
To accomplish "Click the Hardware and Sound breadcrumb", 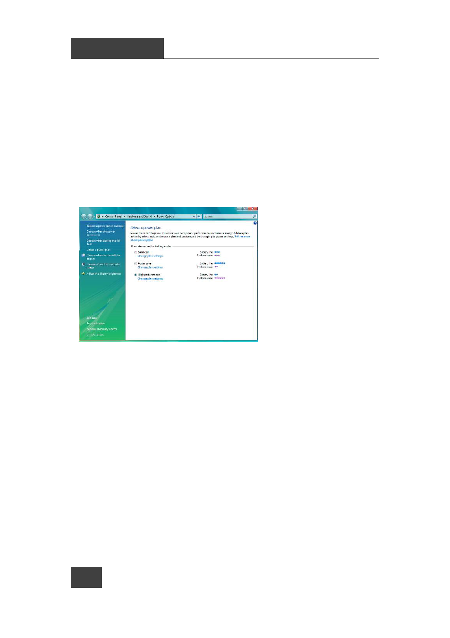I will [139, 217].
